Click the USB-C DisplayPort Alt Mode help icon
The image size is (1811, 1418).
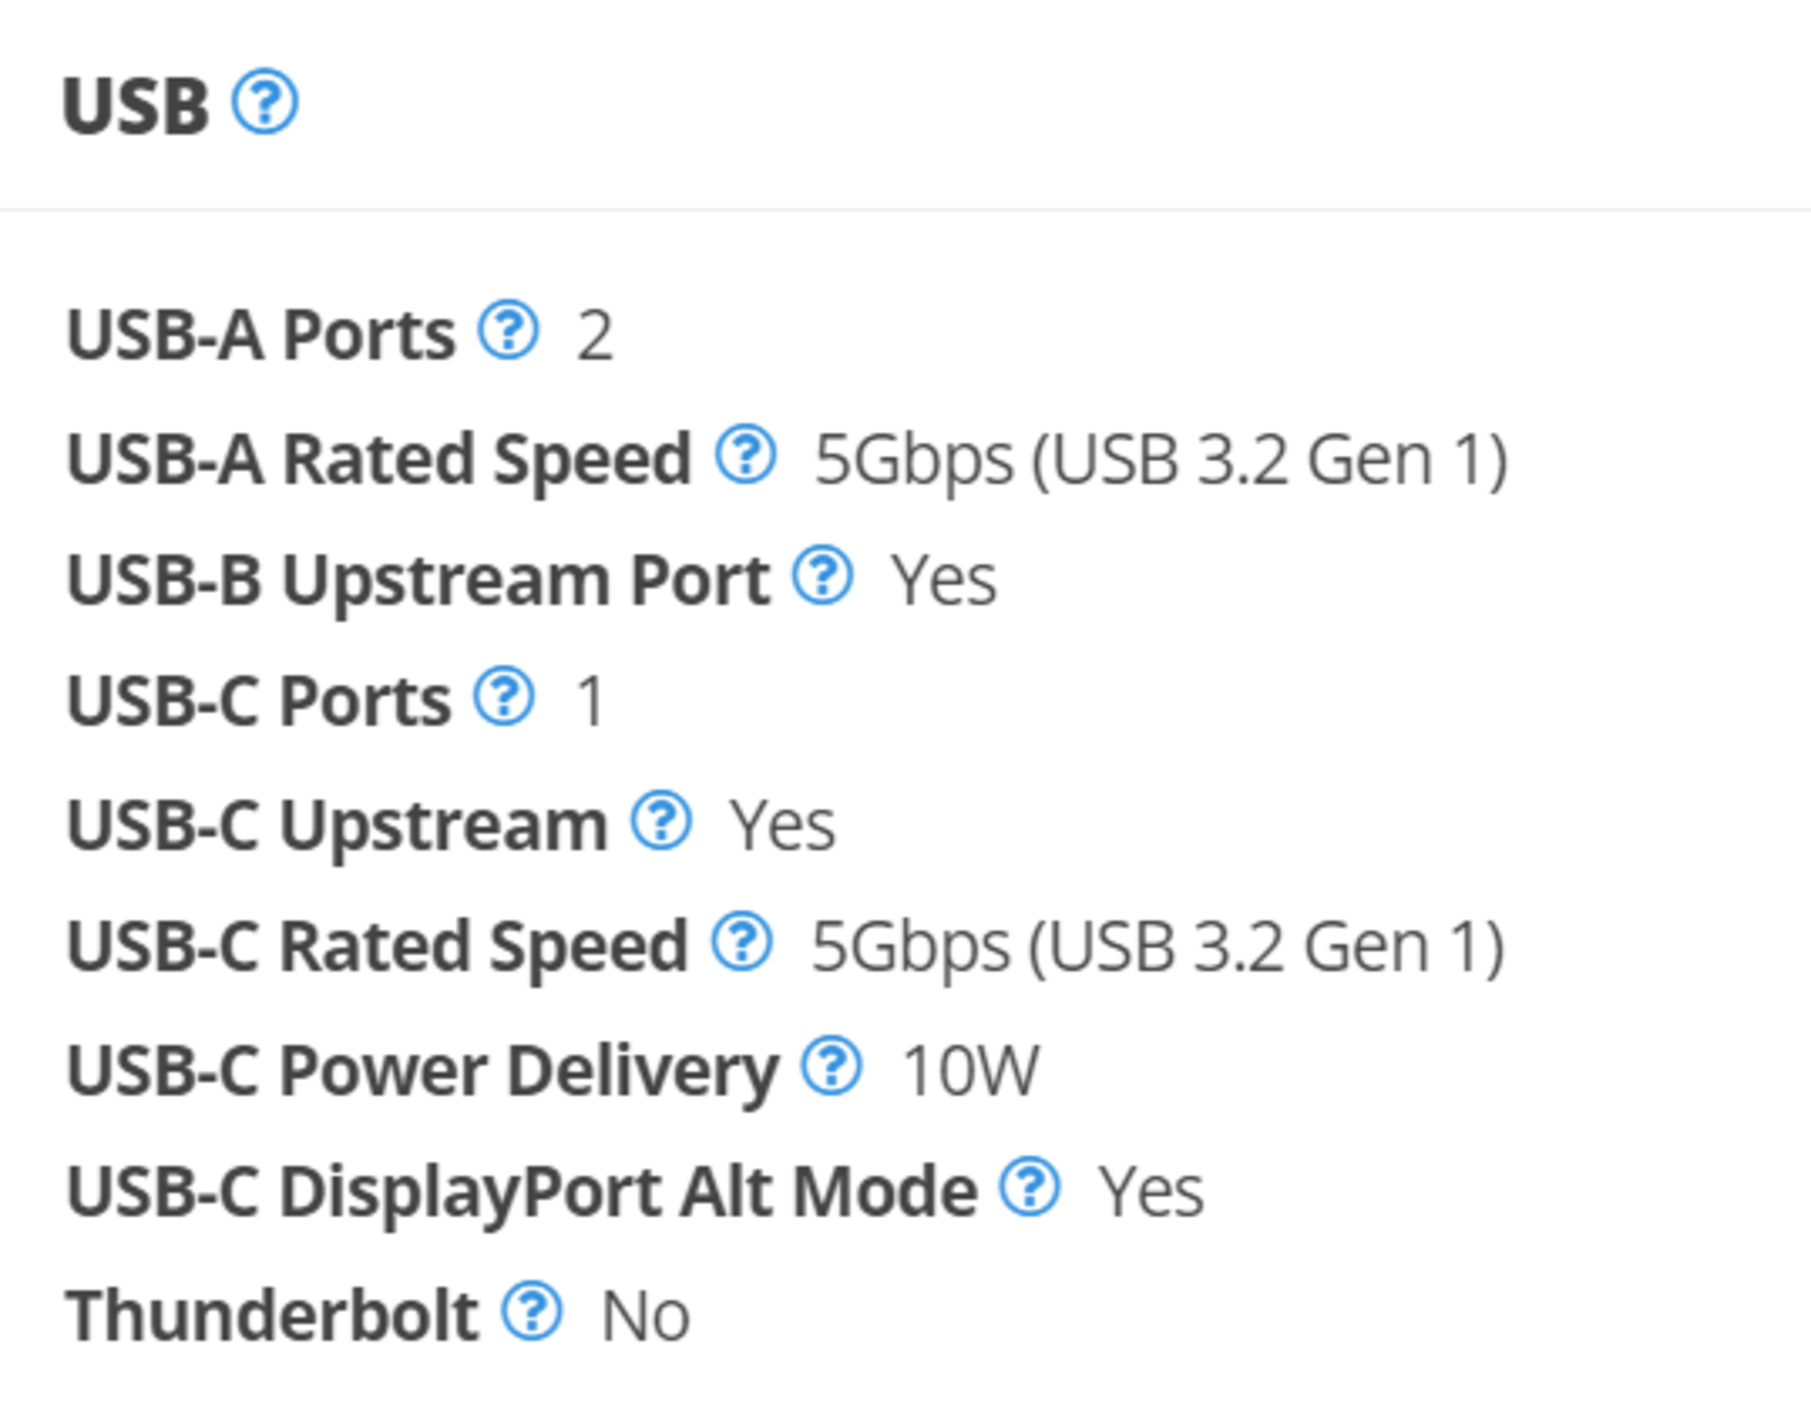1029,1187
